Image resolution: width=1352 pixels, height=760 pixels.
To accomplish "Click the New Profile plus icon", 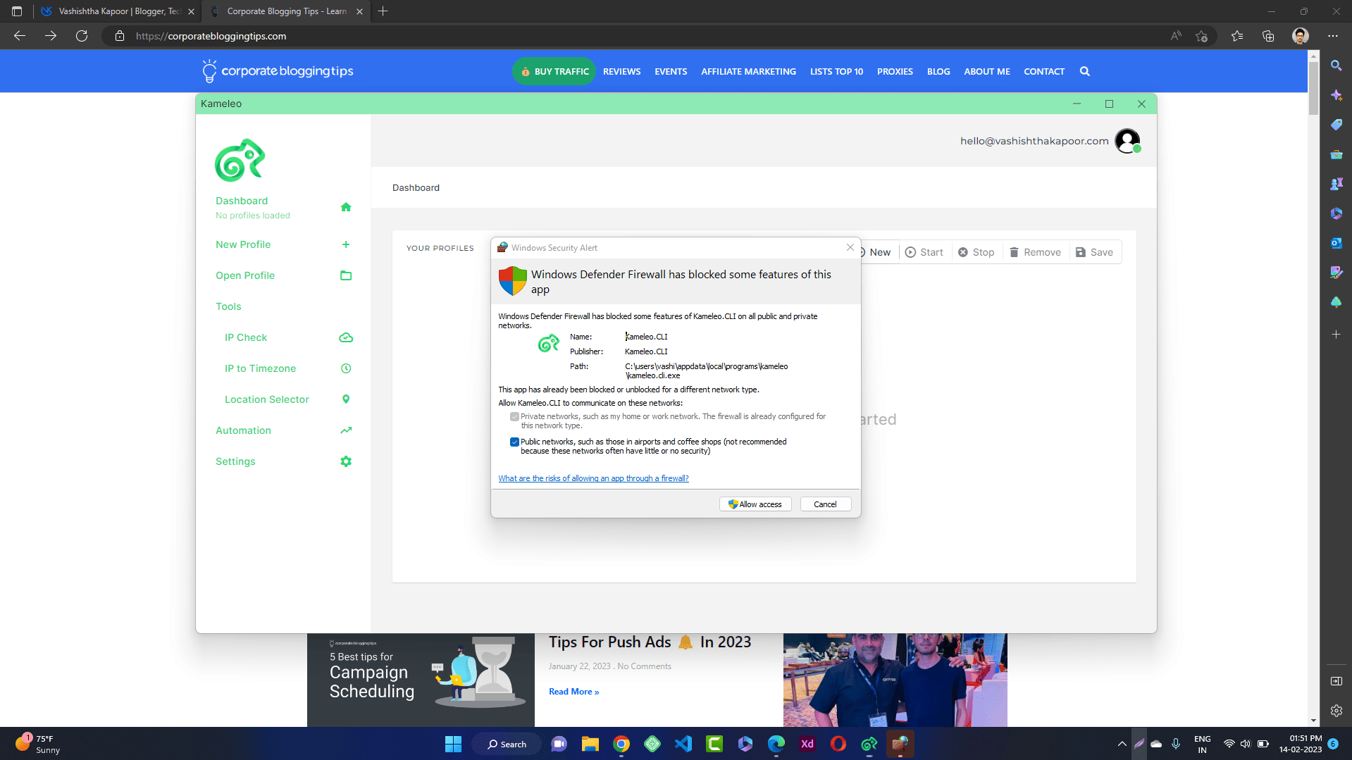I will tap(345, 244).
